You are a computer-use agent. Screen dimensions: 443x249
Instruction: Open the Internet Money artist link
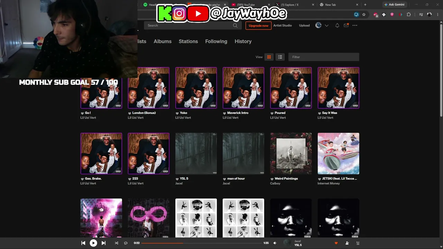tap(329, 183)
